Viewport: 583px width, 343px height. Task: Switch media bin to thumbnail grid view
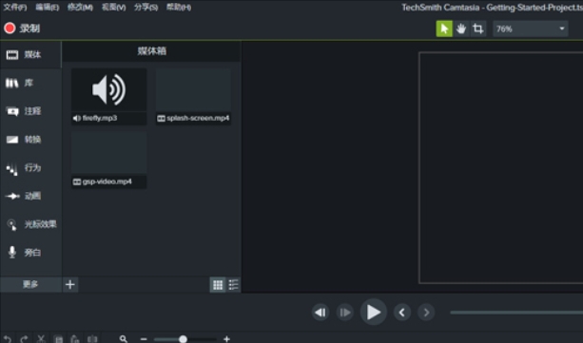[218, 285]
